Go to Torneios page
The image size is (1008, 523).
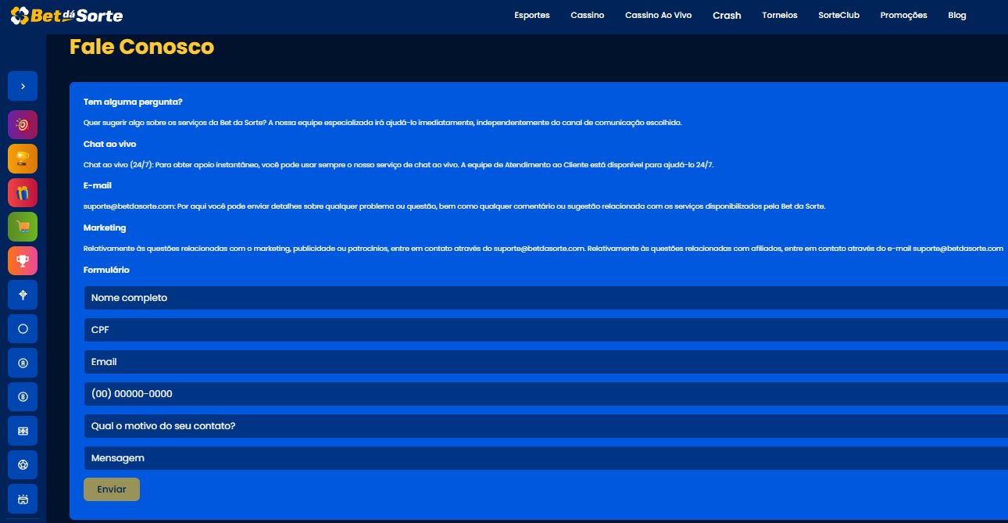[780, 15]
